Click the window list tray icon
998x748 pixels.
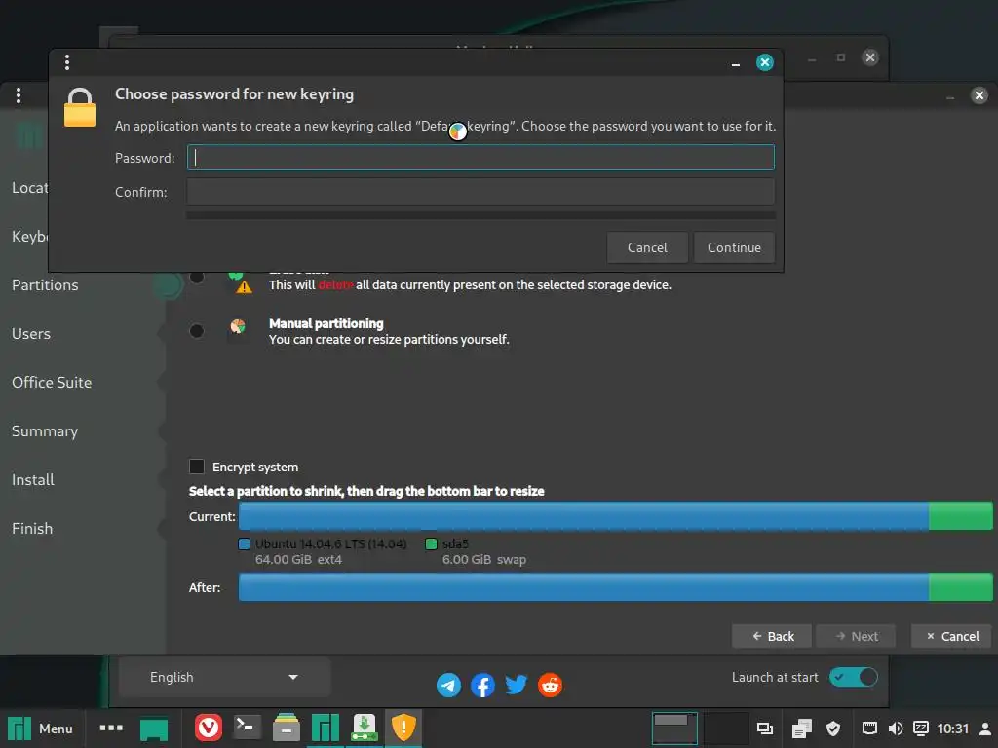click(x=764, y=729)
